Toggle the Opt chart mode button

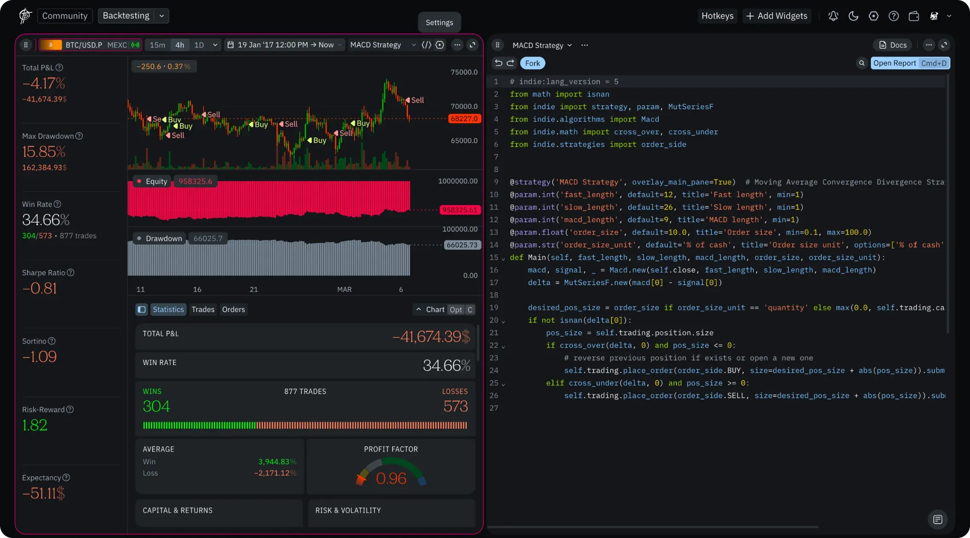(456, 309)
